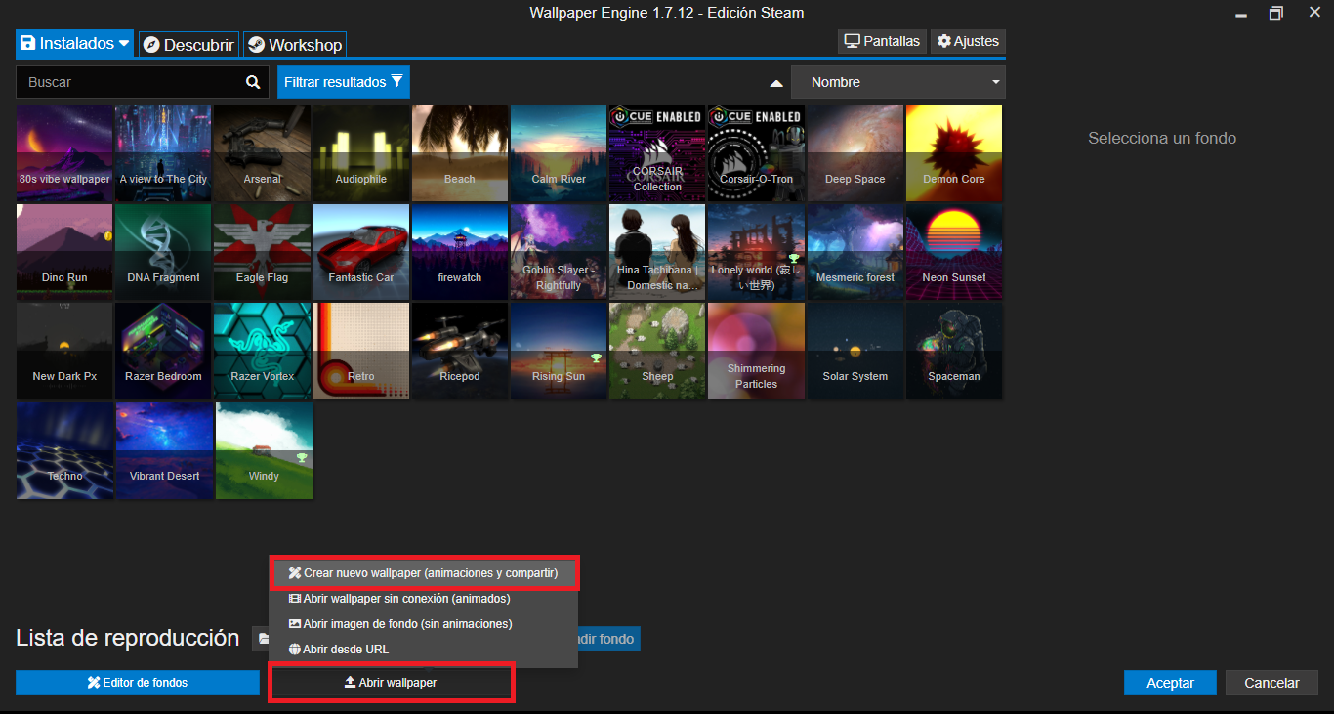Go to the Workshop tab
The width and height of the screenshot is (1334, 714).
[295, 45]
